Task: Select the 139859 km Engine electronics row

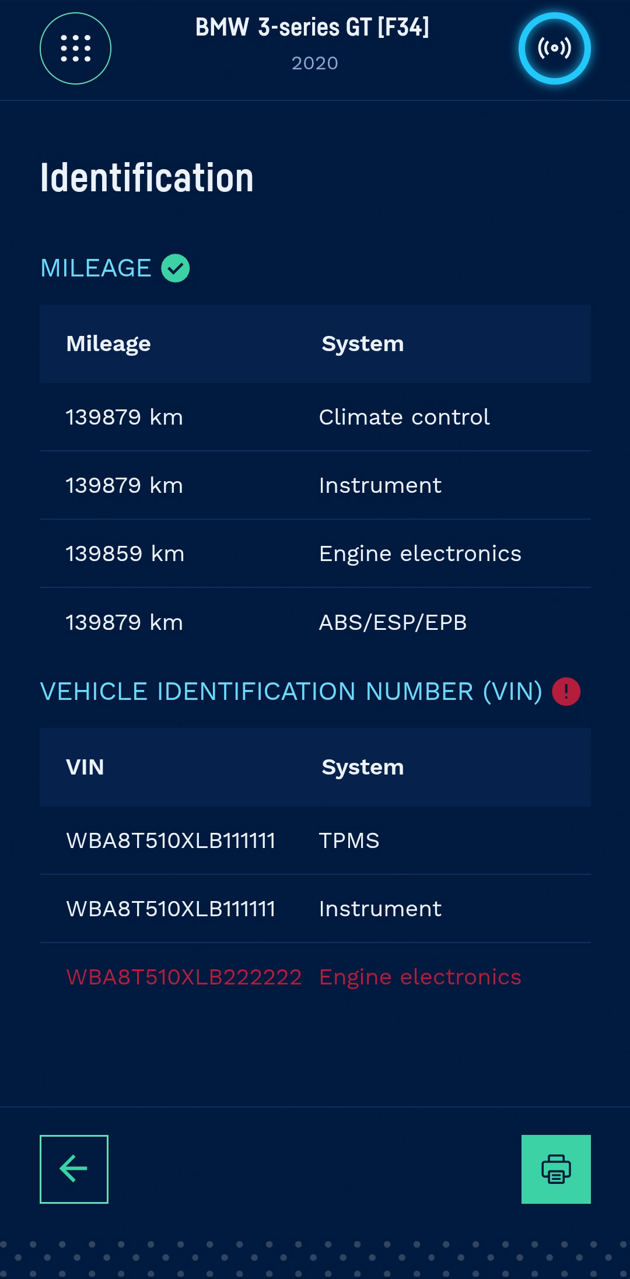Action: coord(315,553)
